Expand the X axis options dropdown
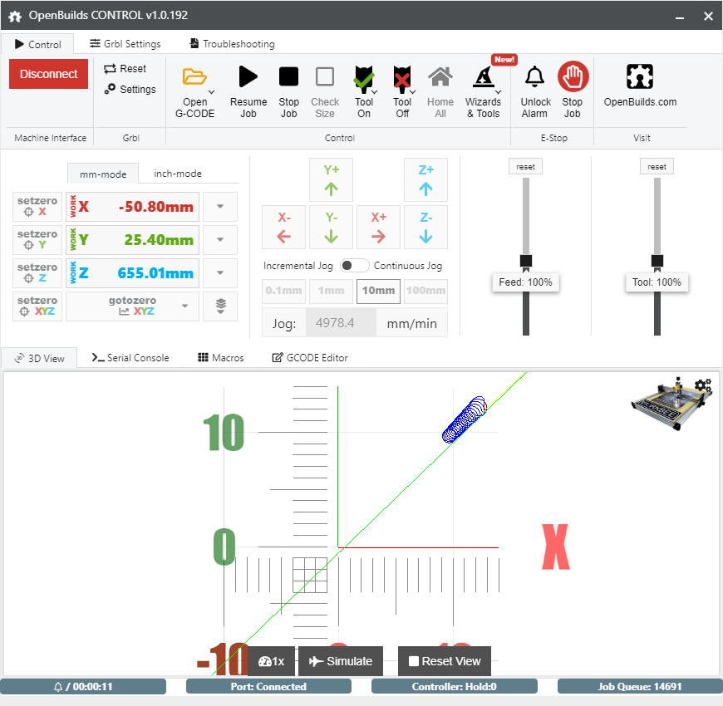This screenshot has width=723, height=706. coord(220,207)
